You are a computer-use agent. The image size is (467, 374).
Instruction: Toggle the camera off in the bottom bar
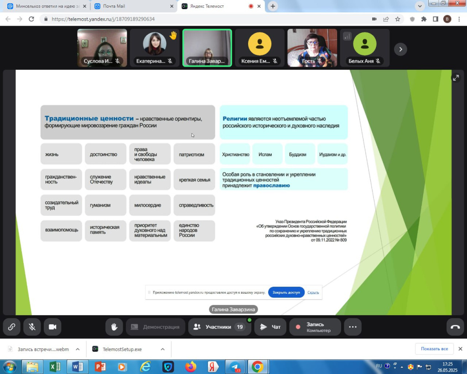(52, 327)
